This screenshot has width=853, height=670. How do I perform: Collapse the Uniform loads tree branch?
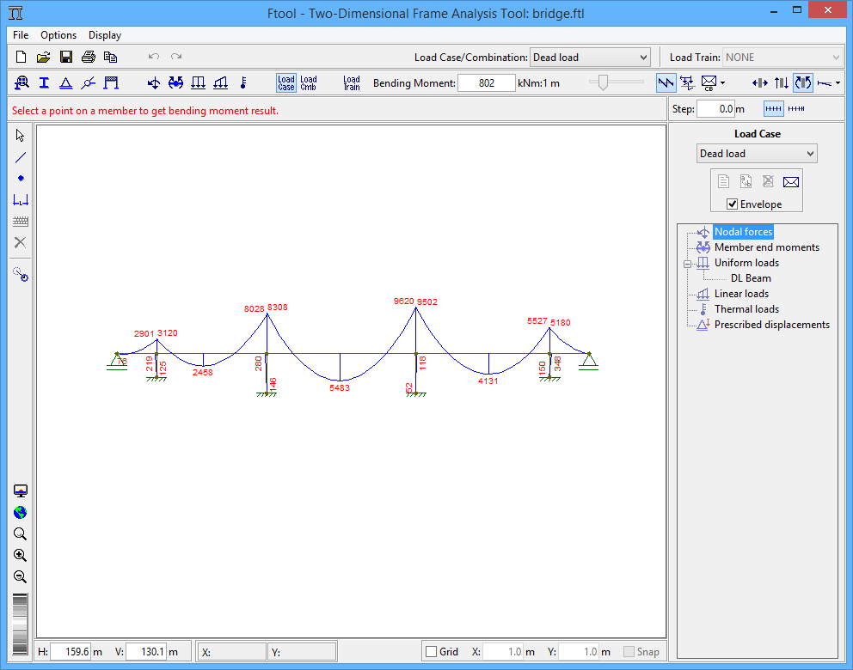[x=687, y=263]
